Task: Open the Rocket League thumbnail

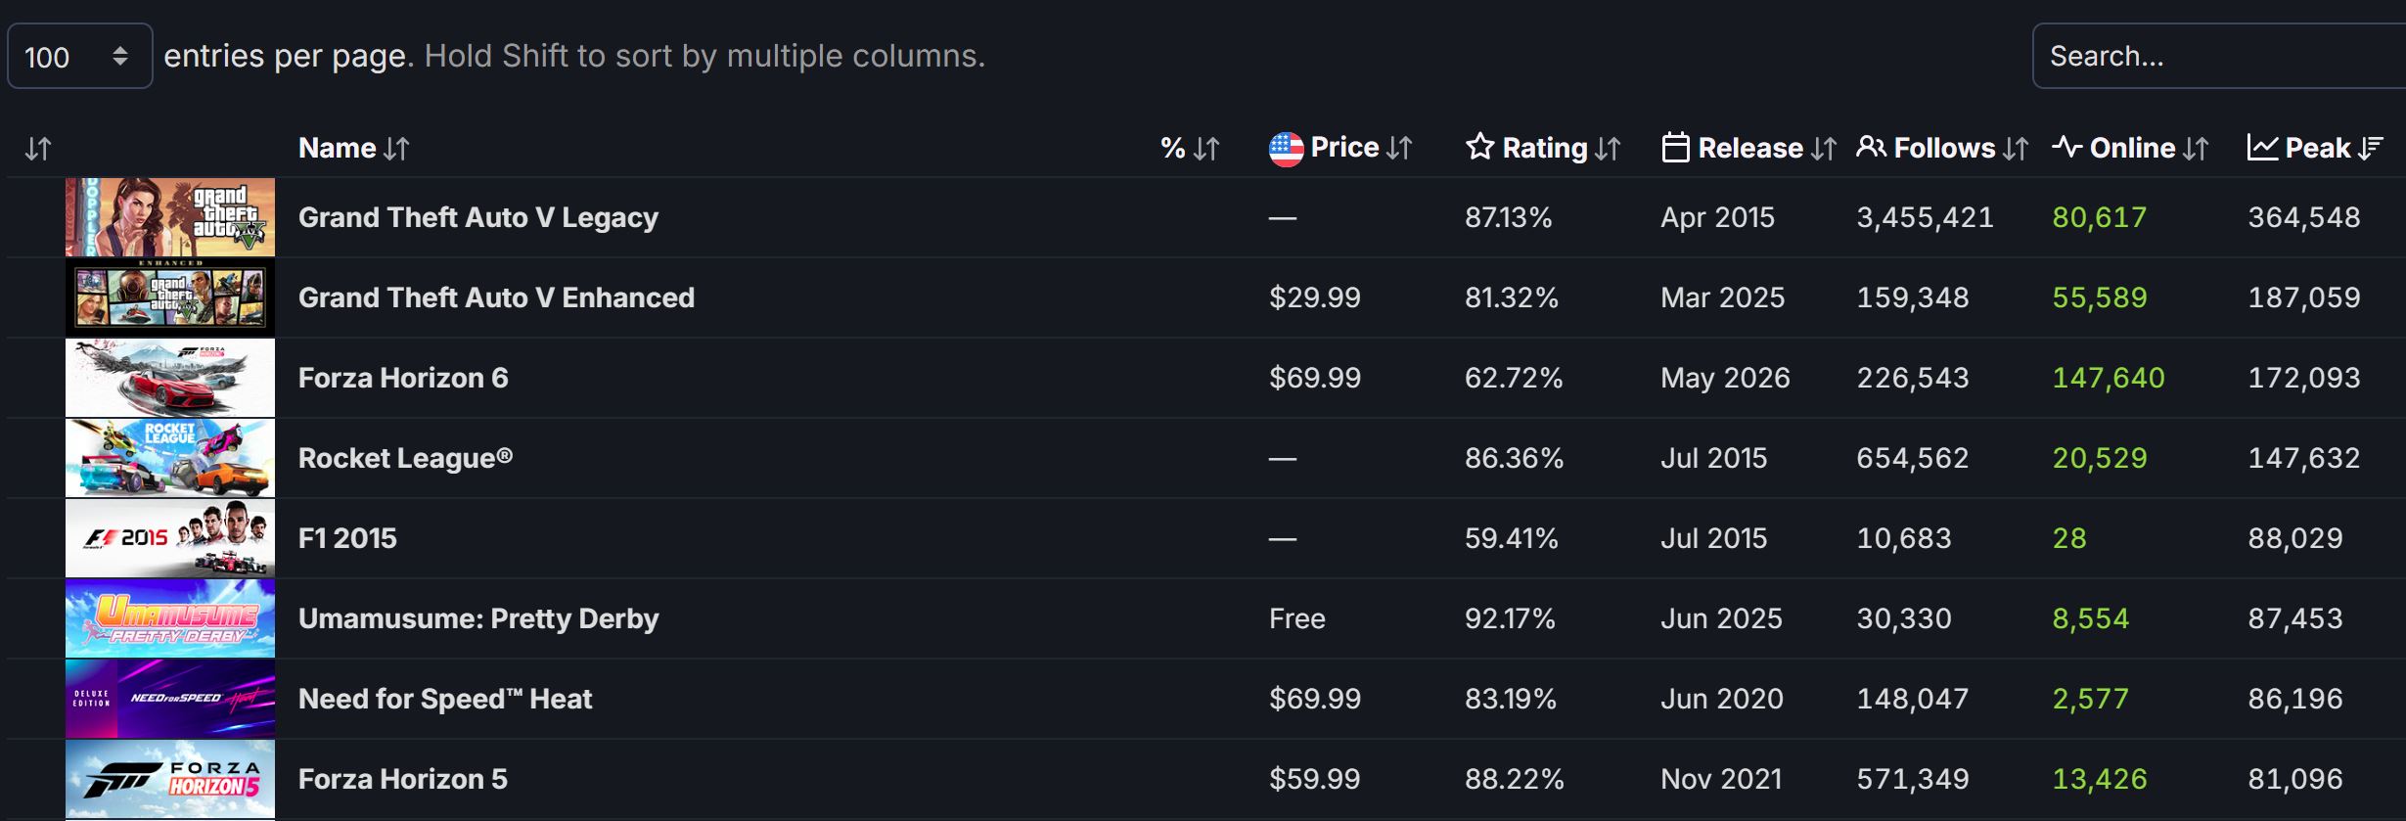Action: pyautogui.click(x=170, y=458)
